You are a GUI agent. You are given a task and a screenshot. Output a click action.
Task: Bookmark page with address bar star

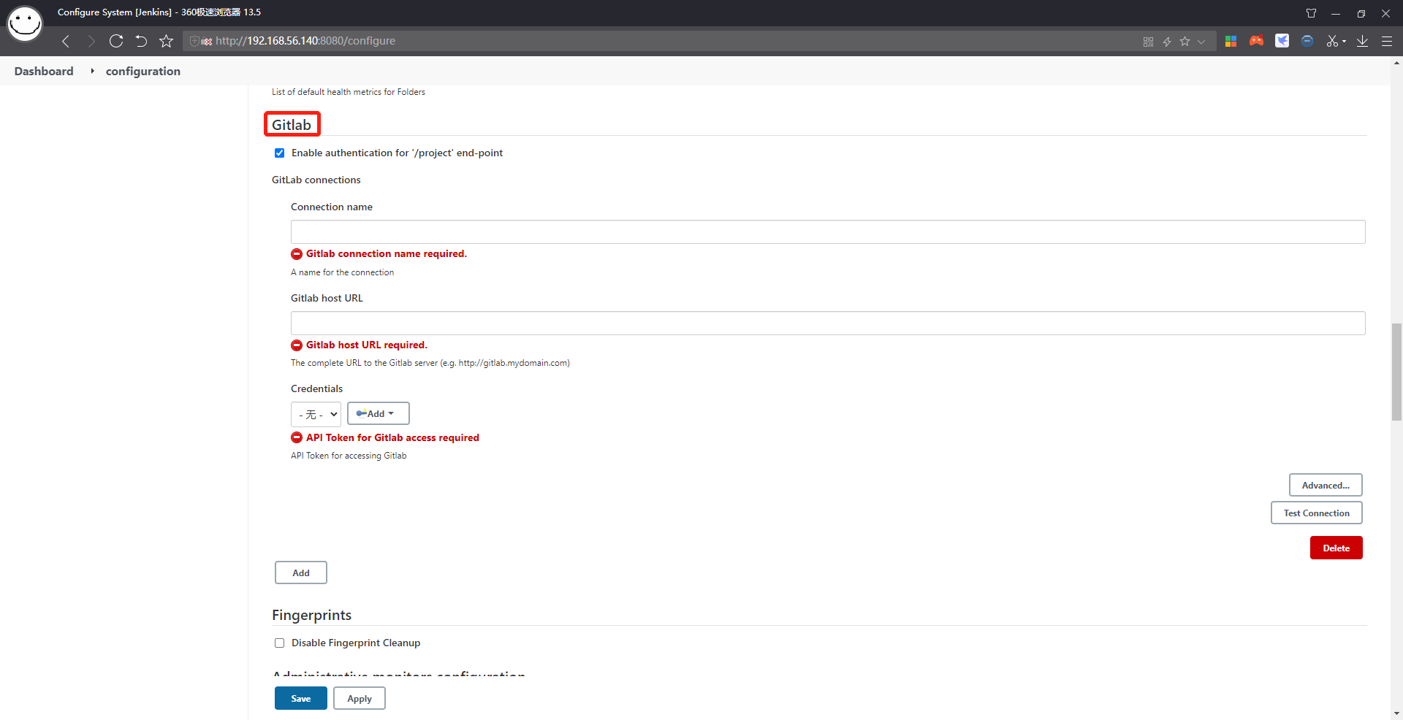(1185, 42)
